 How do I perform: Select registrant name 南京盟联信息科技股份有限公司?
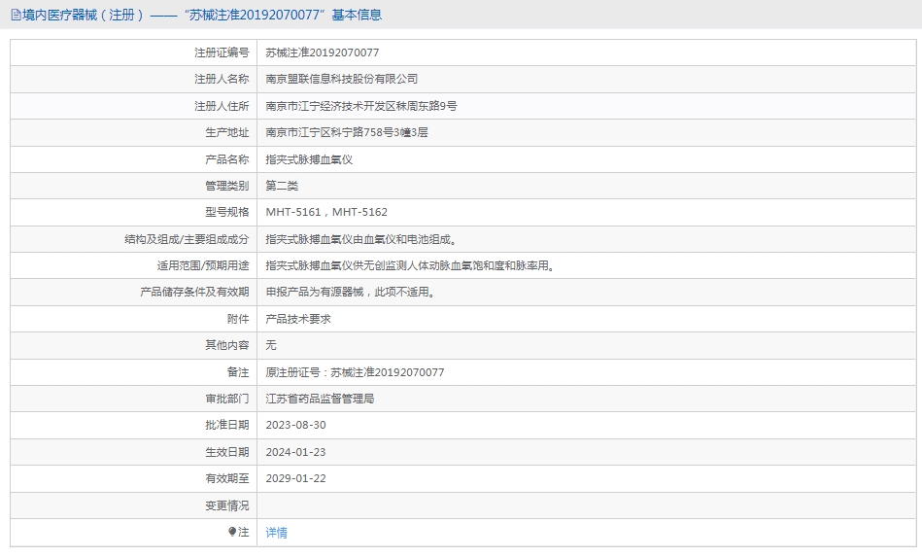click(342, 79)
